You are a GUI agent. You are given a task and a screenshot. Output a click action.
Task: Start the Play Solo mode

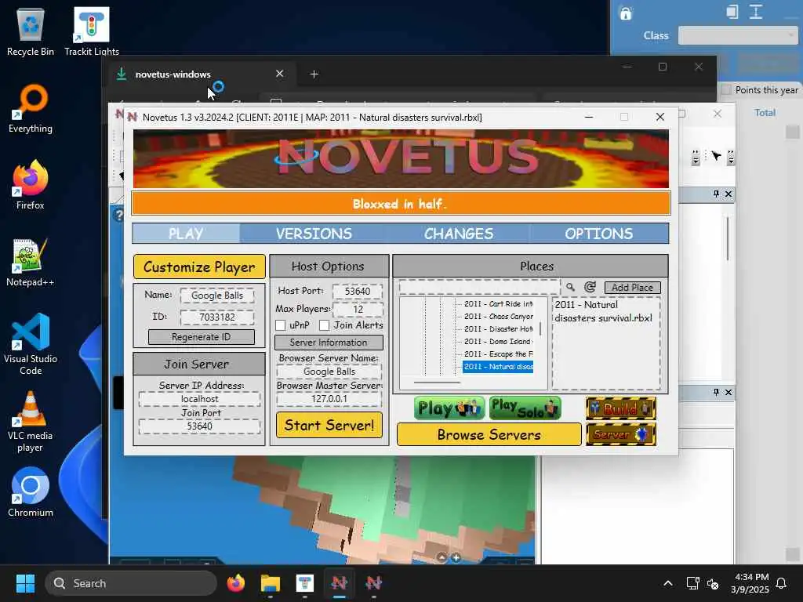click(x=525, y=408)
